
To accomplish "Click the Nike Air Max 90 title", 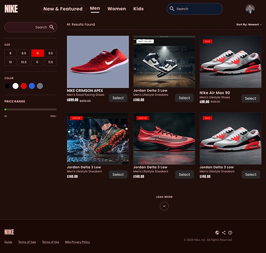I will pos(215,93).
